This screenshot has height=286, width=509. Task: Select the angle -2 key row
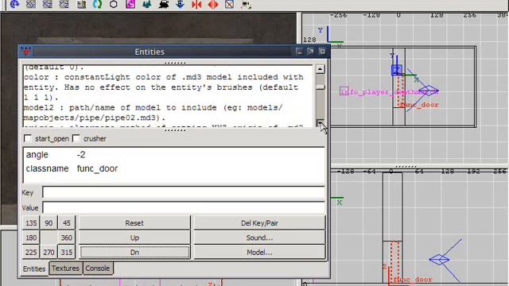click(173, 155)
